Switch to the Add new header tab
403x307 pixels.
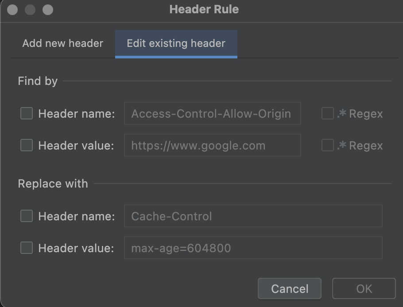coord(62,43)
